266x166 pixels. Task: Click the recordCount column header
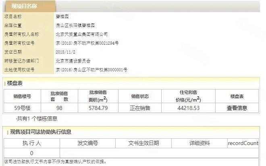point(243,143)
